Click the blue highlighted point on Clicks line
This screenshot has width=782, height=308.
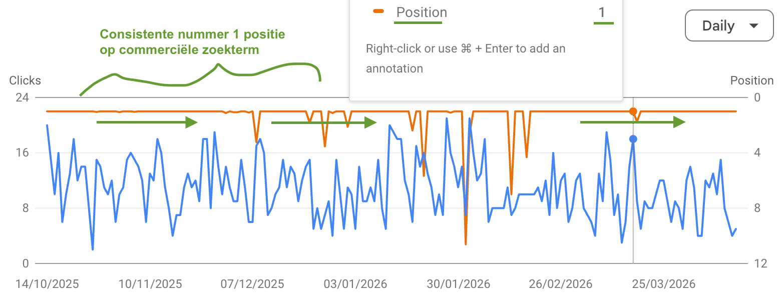[x=633, y=139]
